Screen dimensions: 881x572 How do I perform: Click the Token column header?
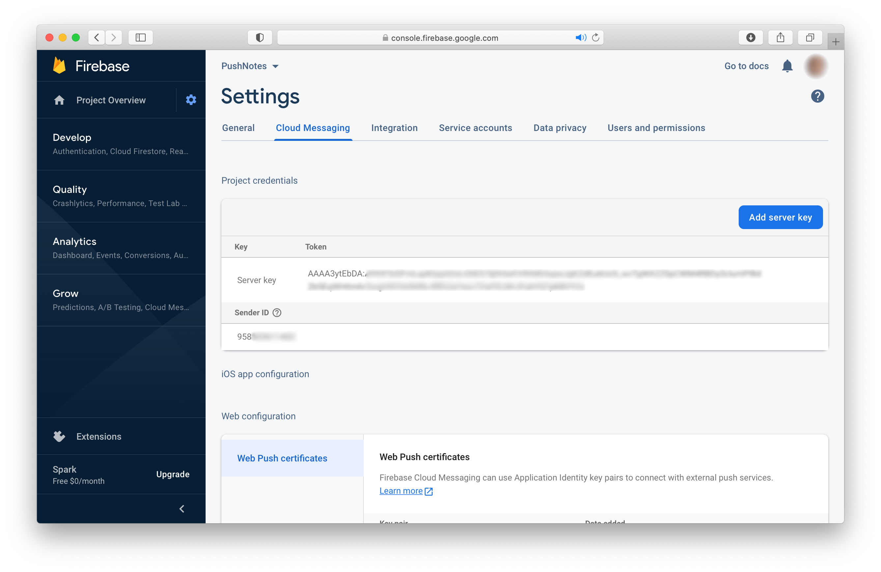[x=316, y=247]
